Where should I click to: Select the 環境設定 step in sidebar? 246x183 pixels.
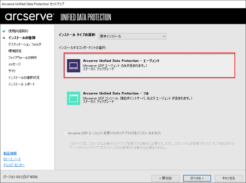[15, 51]
